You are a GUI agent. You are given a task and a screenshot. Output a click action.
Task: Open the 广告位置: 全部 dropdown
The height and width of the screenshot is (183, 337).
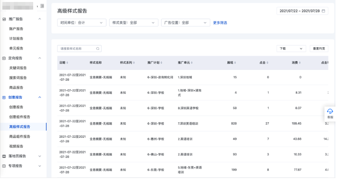point(186,23)
